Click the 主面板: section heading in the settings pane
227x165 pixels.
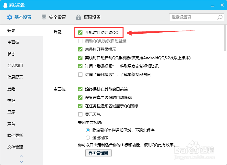click(x=60, y=89)
